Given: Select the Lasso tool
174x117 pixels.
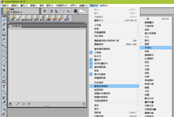Looking at the screenshot, I should [4, 56].
